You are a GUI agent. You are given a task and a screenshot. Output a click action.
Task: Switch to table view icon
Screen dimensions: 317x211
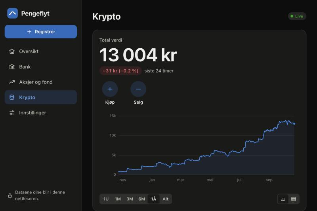294,199
